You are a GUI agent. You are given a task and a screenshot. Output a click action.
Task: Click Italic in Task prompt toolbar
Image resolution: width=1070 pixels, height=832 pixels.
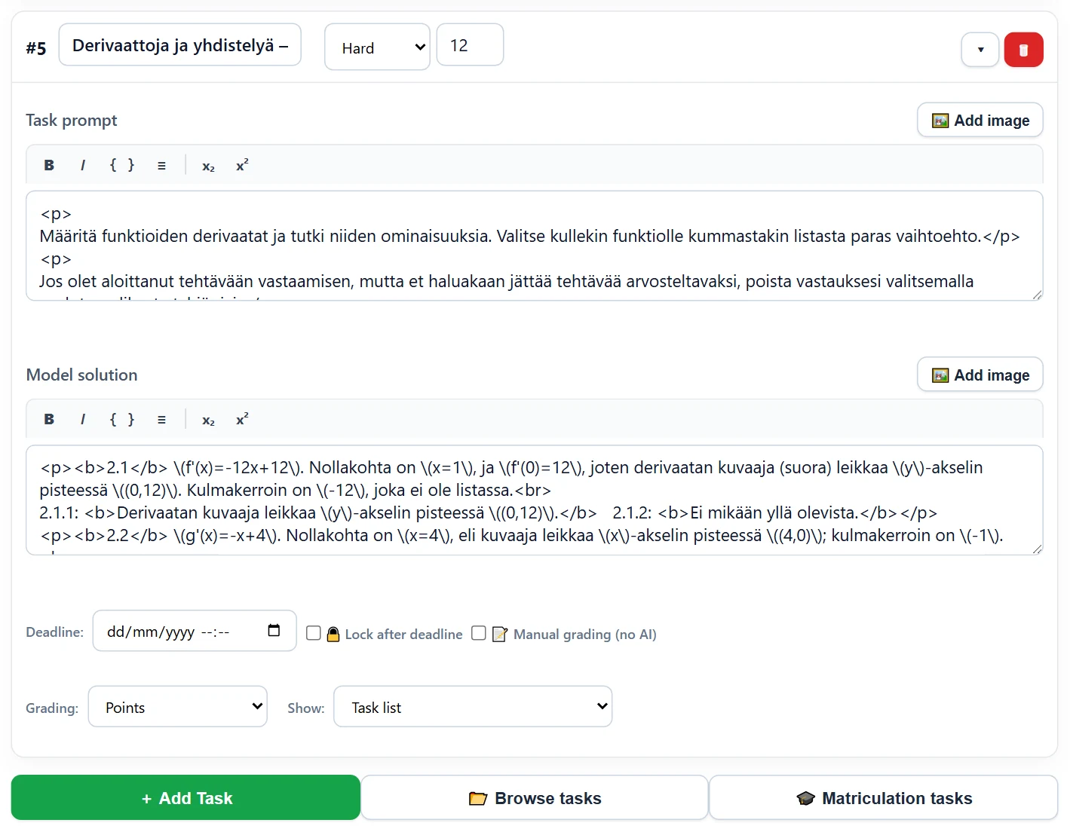[82, 165]
